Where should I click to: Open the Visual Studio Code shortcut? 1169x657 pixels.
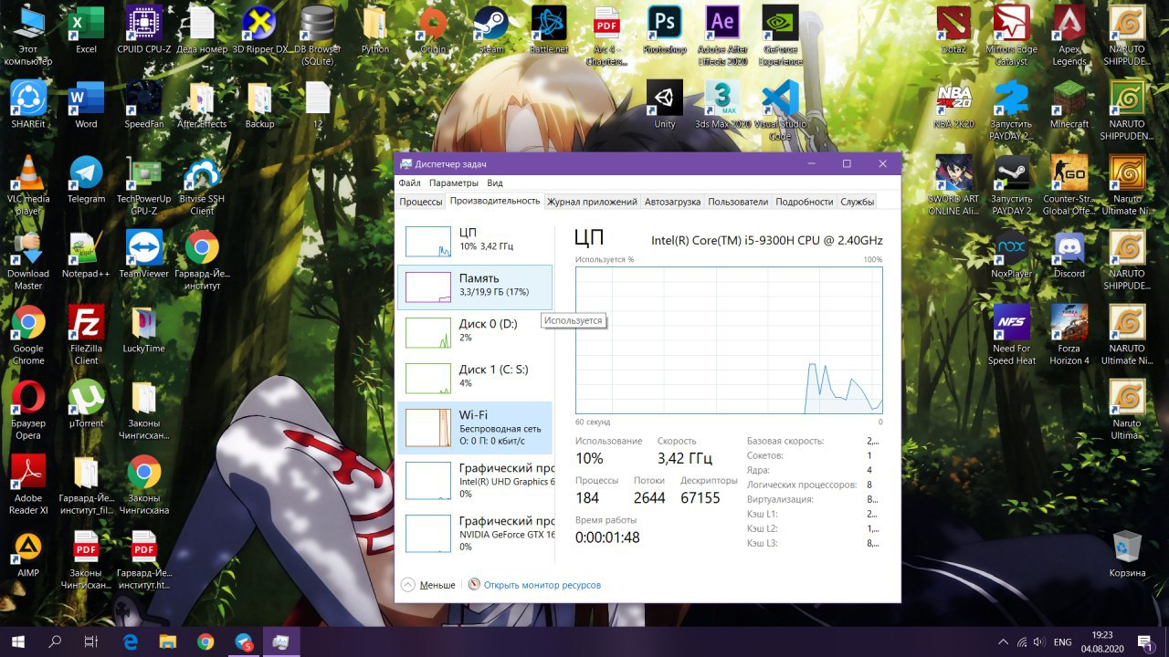coord(780,109)
